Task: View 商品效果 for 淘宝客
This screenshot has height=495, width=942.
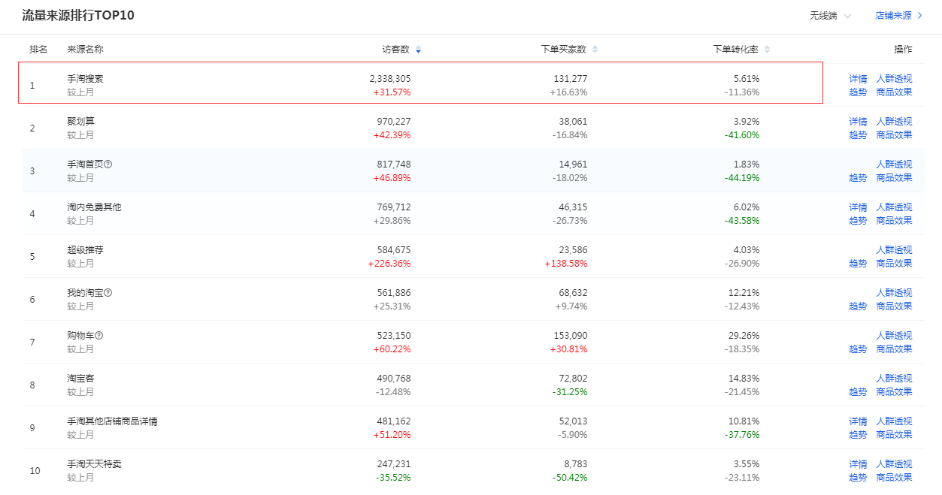Action: pos(894,391)
